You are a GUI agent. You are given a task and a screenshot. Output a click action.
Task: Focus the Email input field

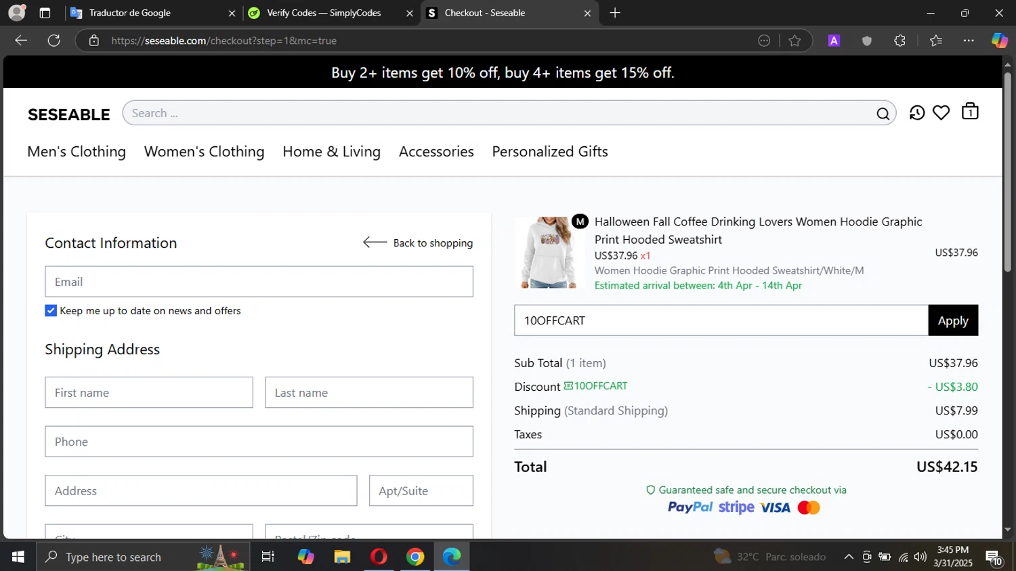[x=259, y=282]
